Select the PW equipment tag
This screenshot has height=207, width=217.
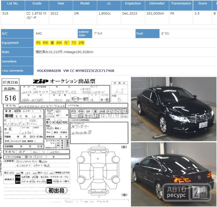[x=45, y=43]
